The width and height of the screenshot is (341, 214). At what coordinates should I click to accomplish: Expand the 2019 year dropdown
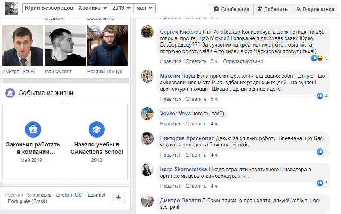[122, 8]
